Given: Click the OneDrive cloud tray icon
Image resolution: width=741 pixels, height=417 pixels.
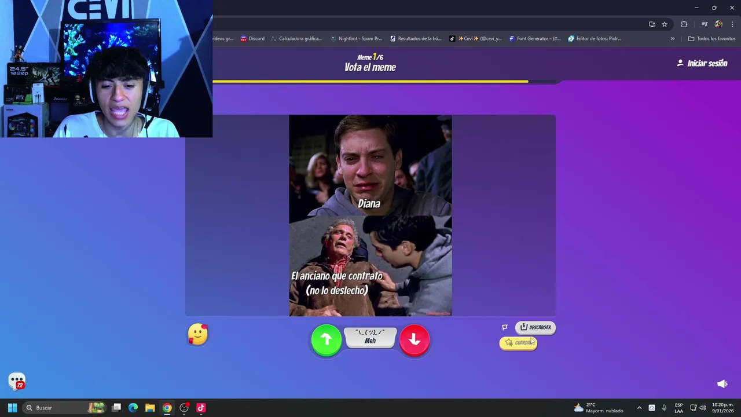Looking at the screenshot, I should pos(652,408).
